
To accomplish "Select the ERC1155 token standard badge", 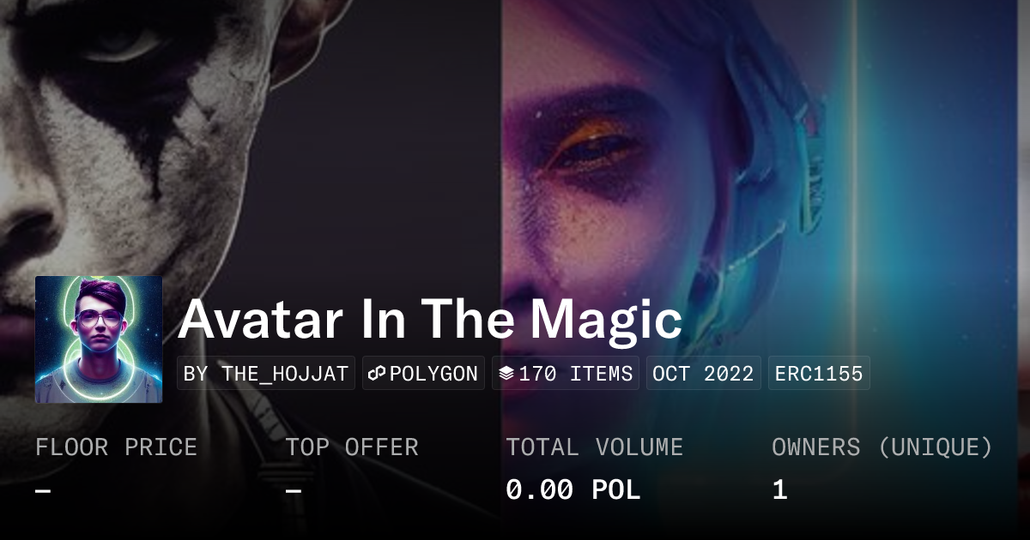I will click(x=819, y=374).
